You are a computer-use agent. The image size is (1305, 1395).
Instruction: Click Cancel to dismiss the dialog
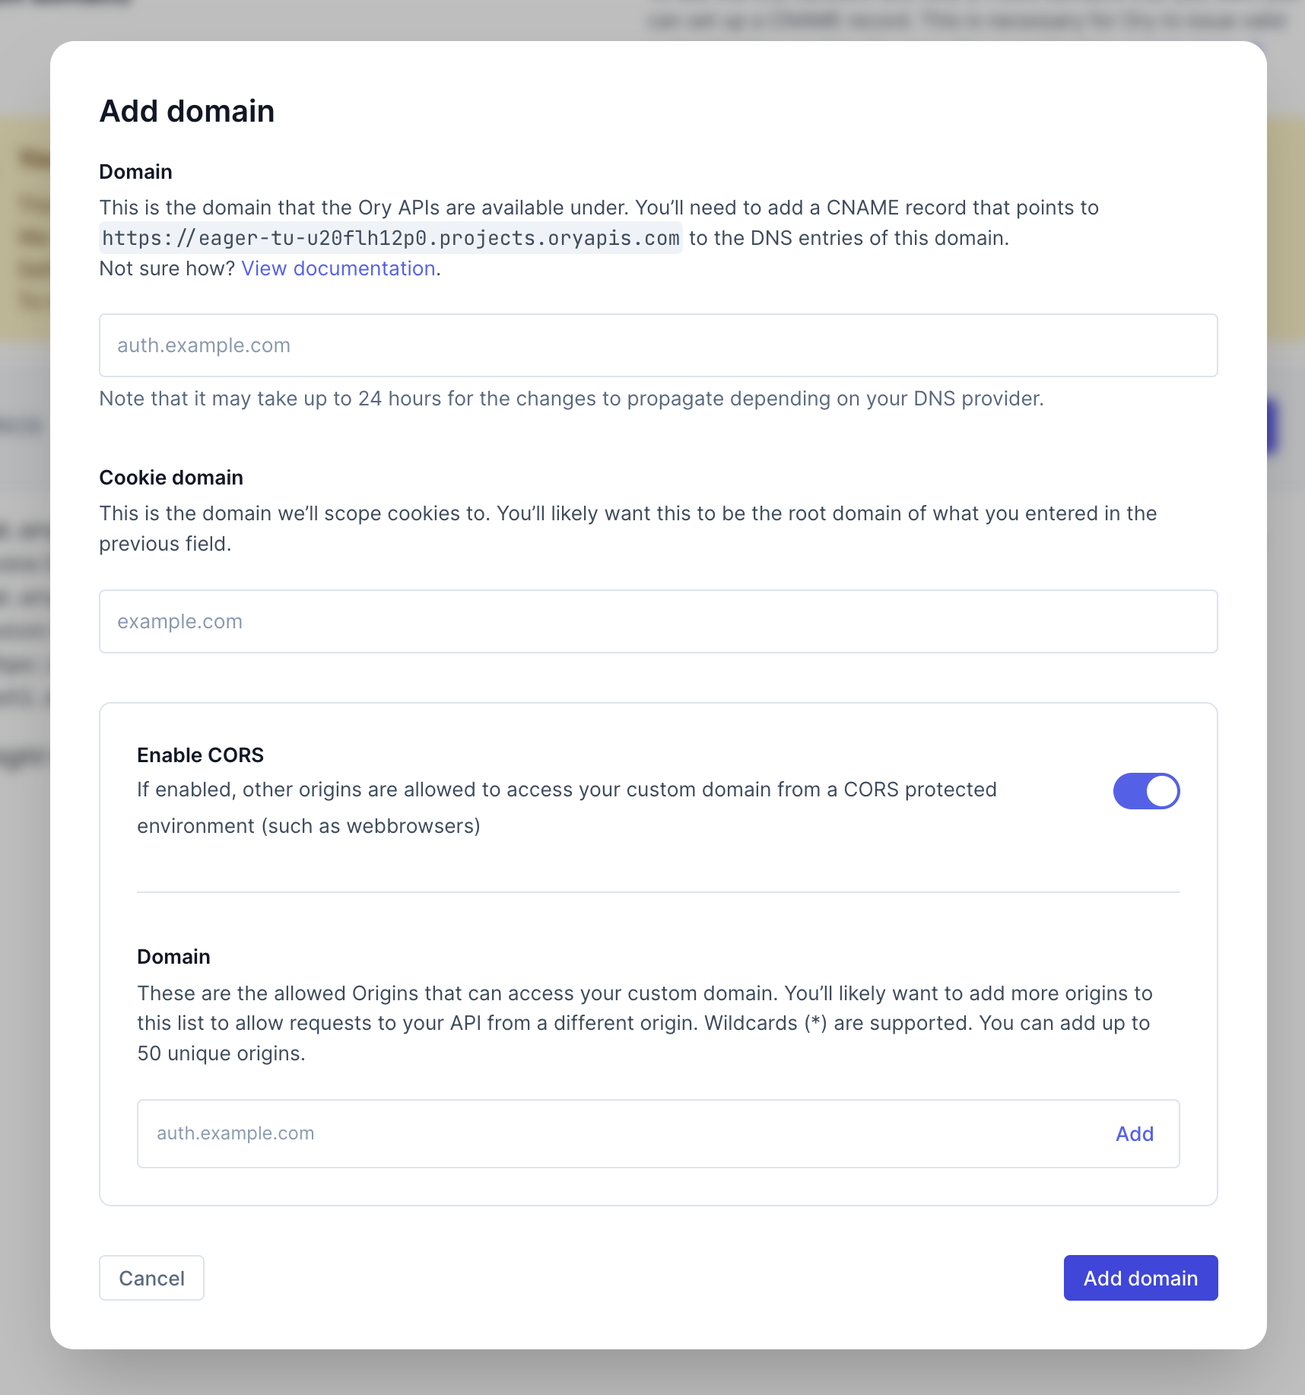(x=151, y=1278)
